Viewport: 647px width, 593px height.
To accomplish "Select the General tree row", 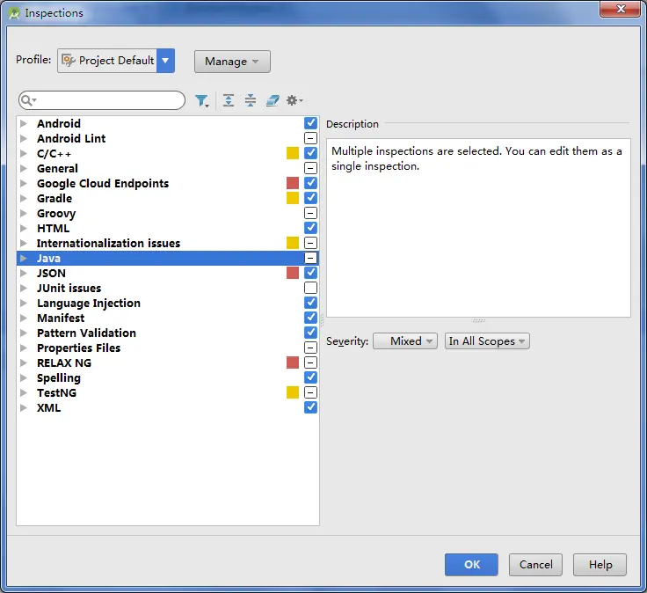I will [x=168, y=168].
